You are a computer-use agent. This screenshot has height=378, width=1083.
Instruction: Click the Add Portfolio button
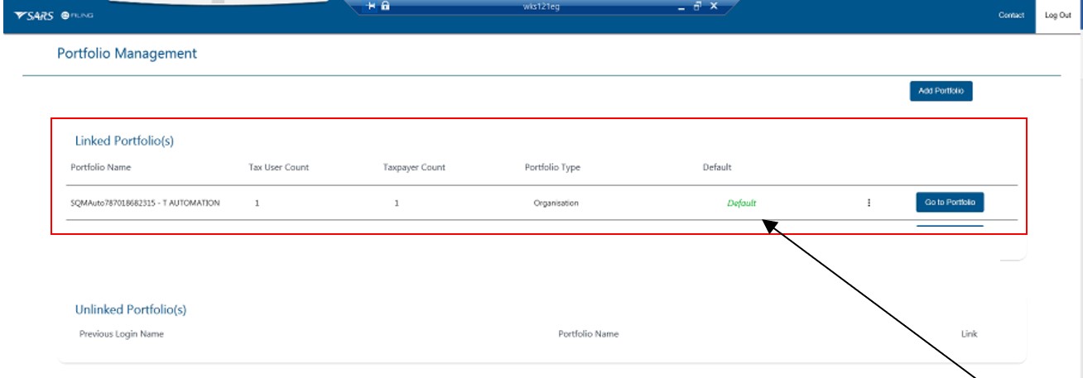(941, 91)
